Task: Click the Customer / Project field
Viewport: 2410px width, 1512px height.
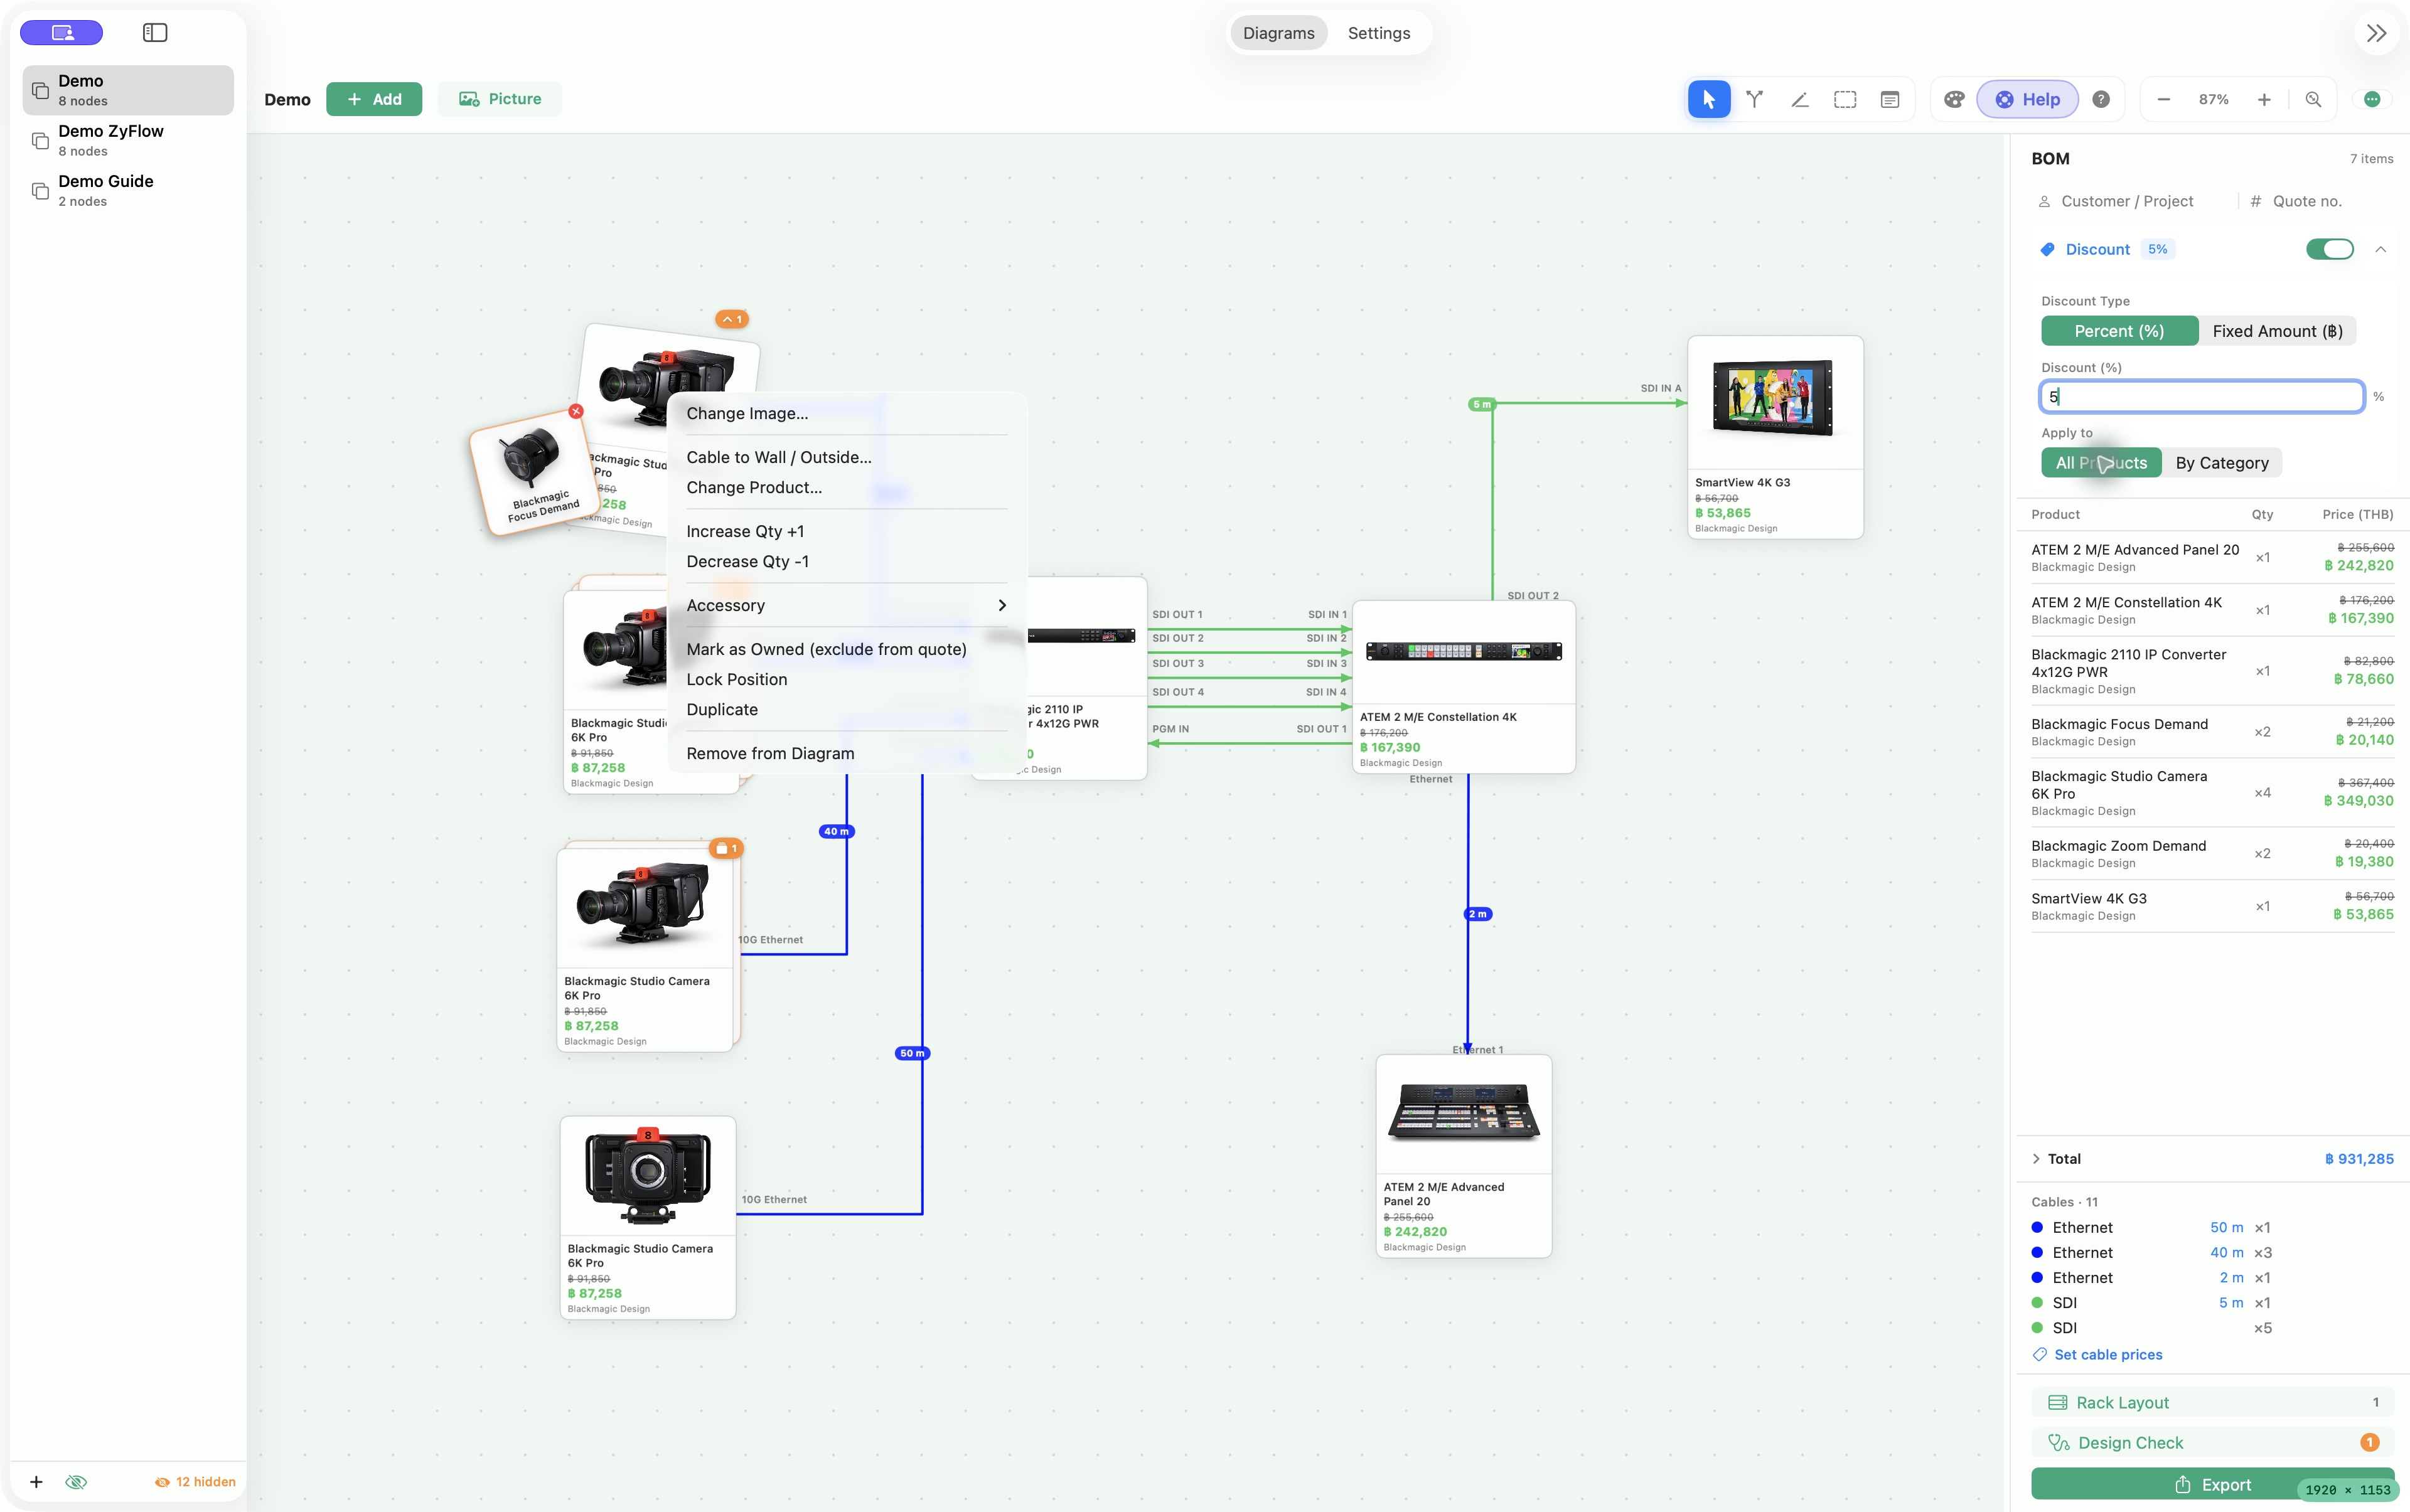Action: 2127,201
